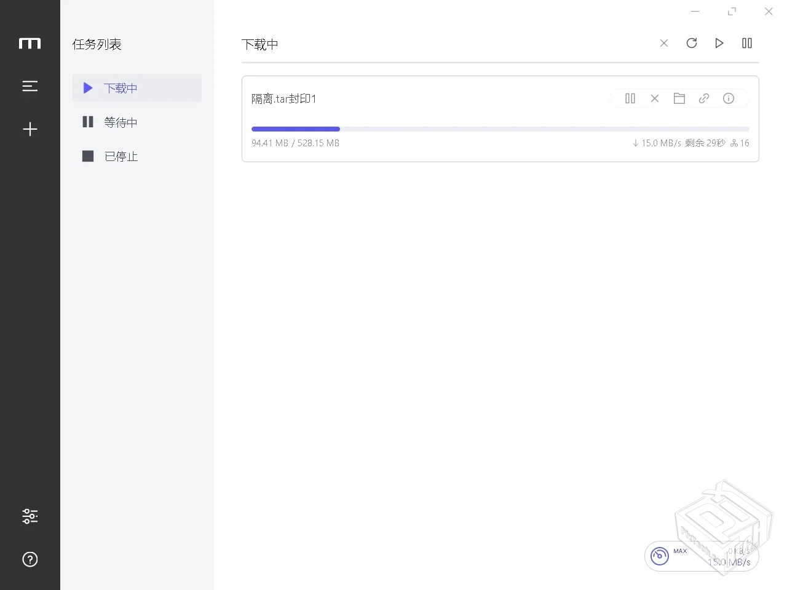Pause the 隔离.tar封印1 download
This screenshot has width=787, height=590.
(x=630, y=98)
